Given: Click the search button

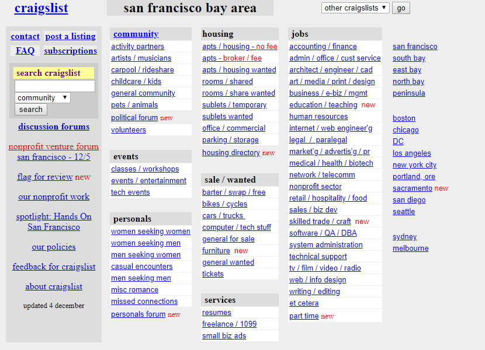Looking at the screenshot, I should [31, 109].
